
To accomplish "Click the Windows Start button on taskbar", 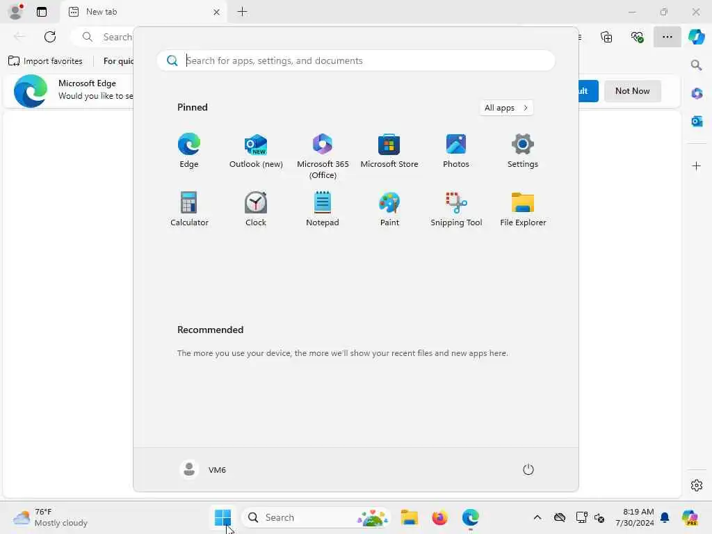I will 222,517.
